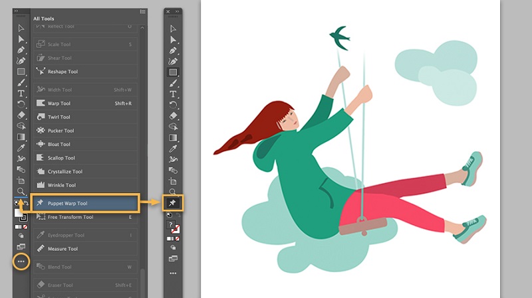Screen dimensions: 532x298
Task: Swap fill and stroke in the left toolbar
Action: point(25,202)
